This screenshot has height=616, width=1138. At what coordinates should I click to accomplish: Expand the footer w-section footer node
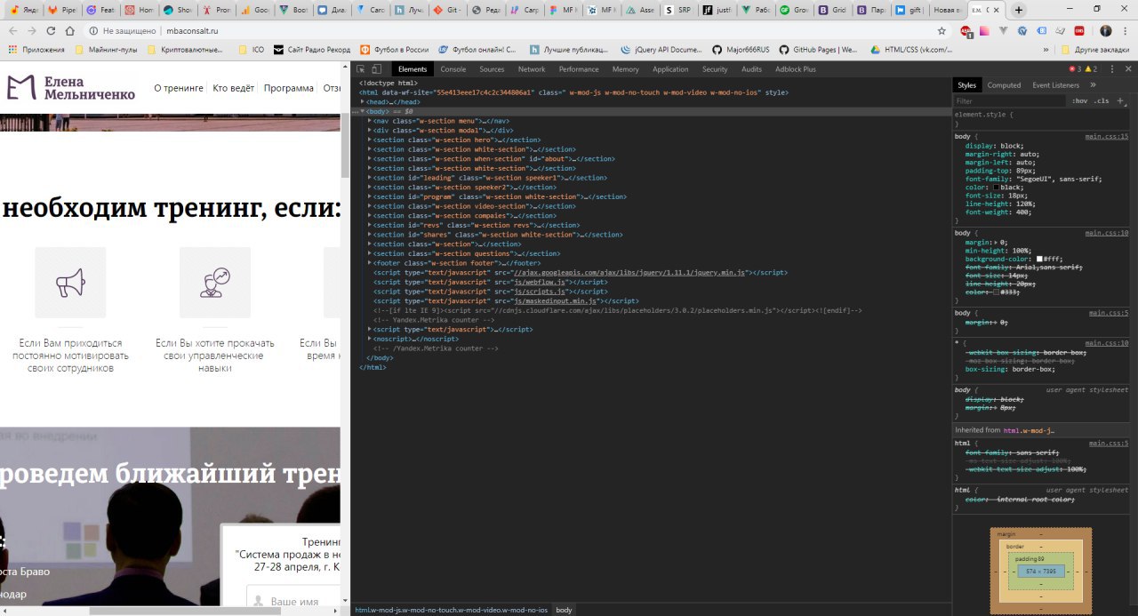coord(370,264)
